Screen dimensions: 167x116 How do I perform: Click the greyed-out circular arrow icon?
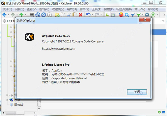49,15
